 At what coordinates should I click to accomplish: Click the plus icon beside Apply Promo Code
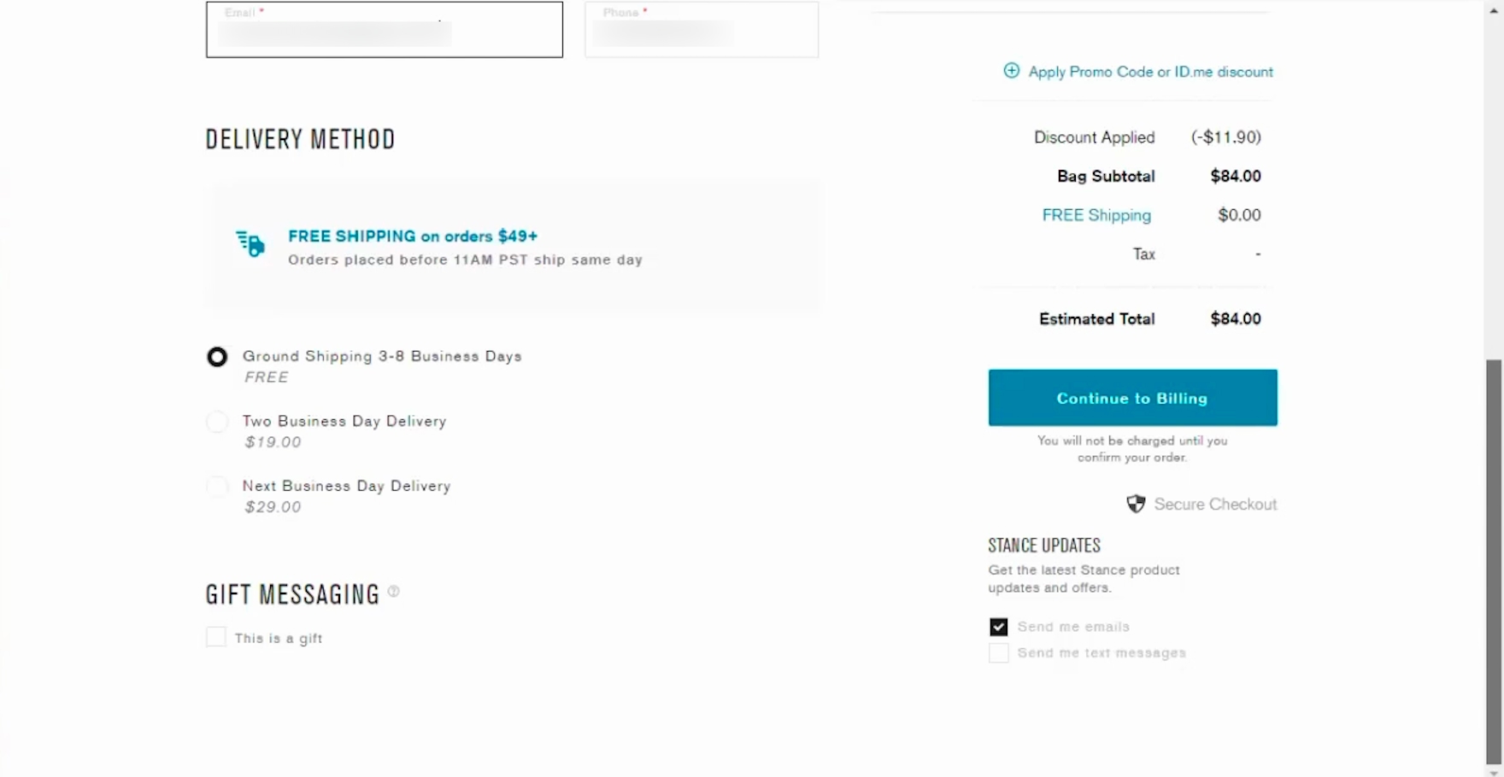click(1011, 71)
